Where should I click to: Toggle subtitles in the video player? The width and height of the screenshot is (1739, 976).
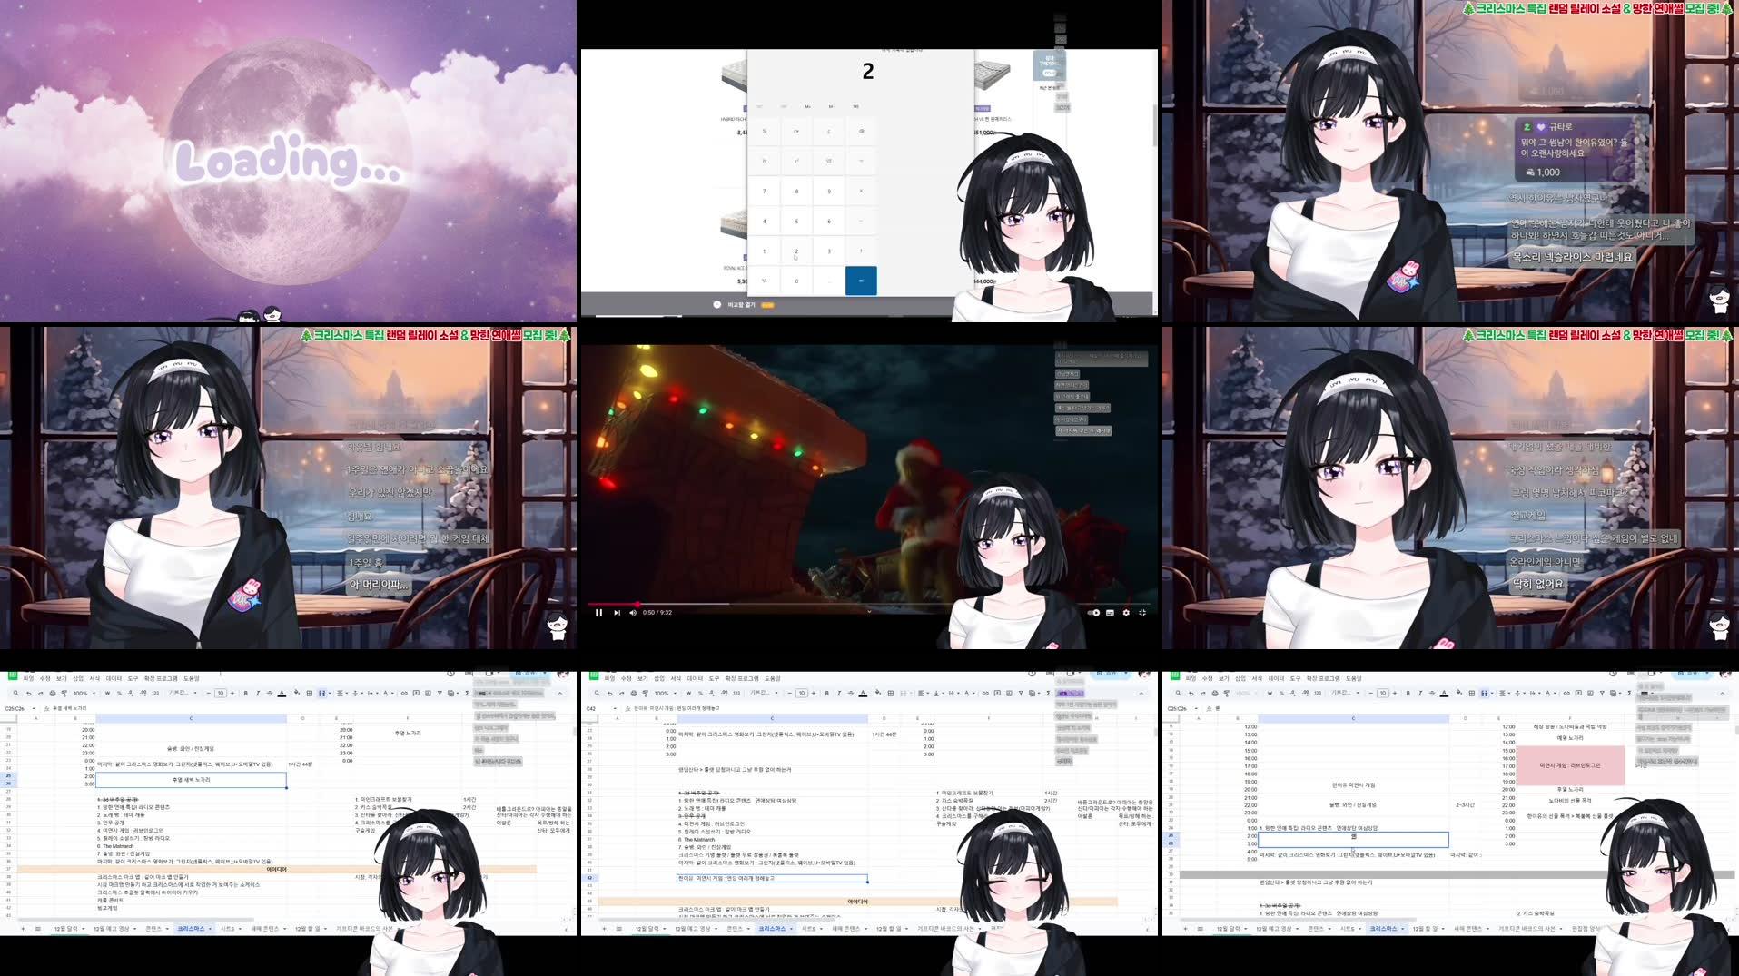[1110, 613]
